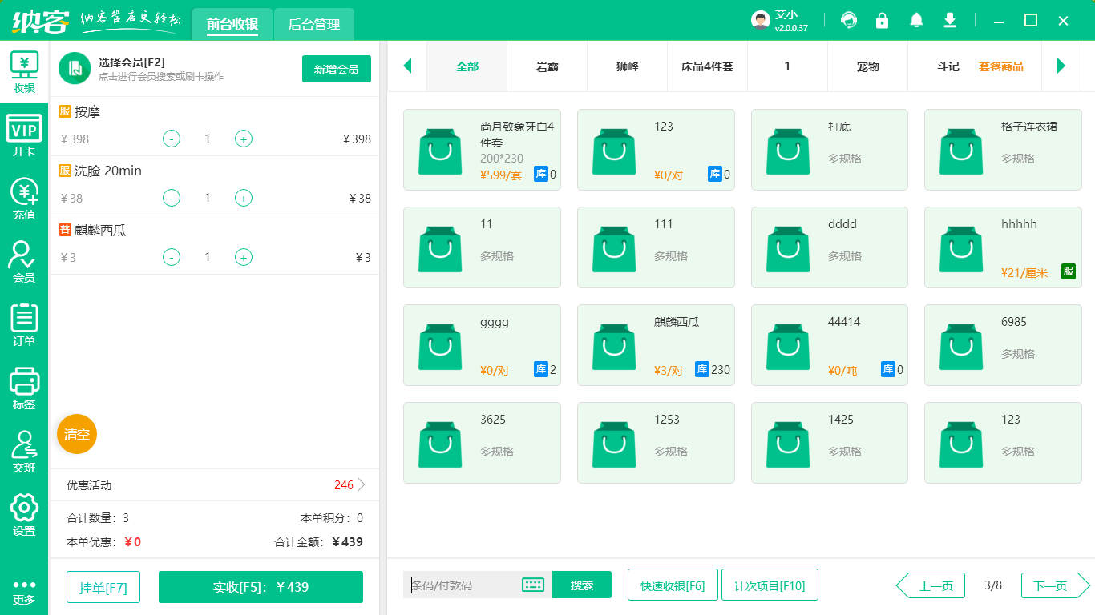Increase 按摩 quantity with the plus stepper

tap(243, 139)
